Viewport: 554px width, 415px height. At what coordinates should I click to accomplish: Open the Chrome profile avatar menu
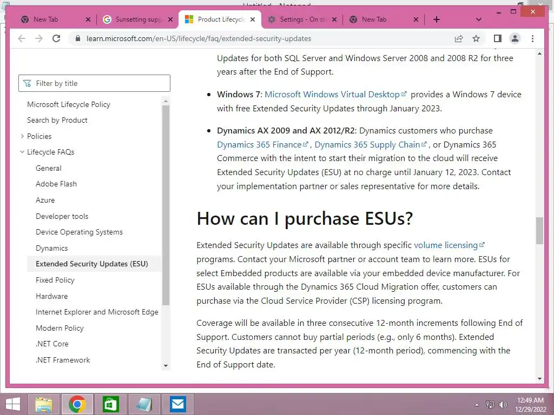click(x=515, y=38)
